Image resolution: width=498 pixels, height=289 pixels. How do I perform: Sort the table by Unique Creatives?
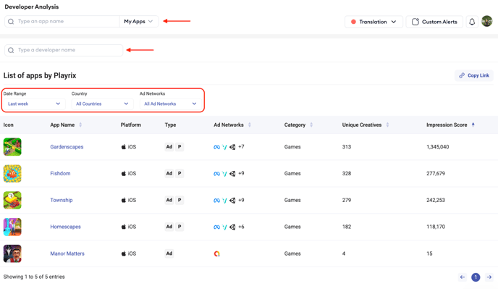tap(387, 125)
